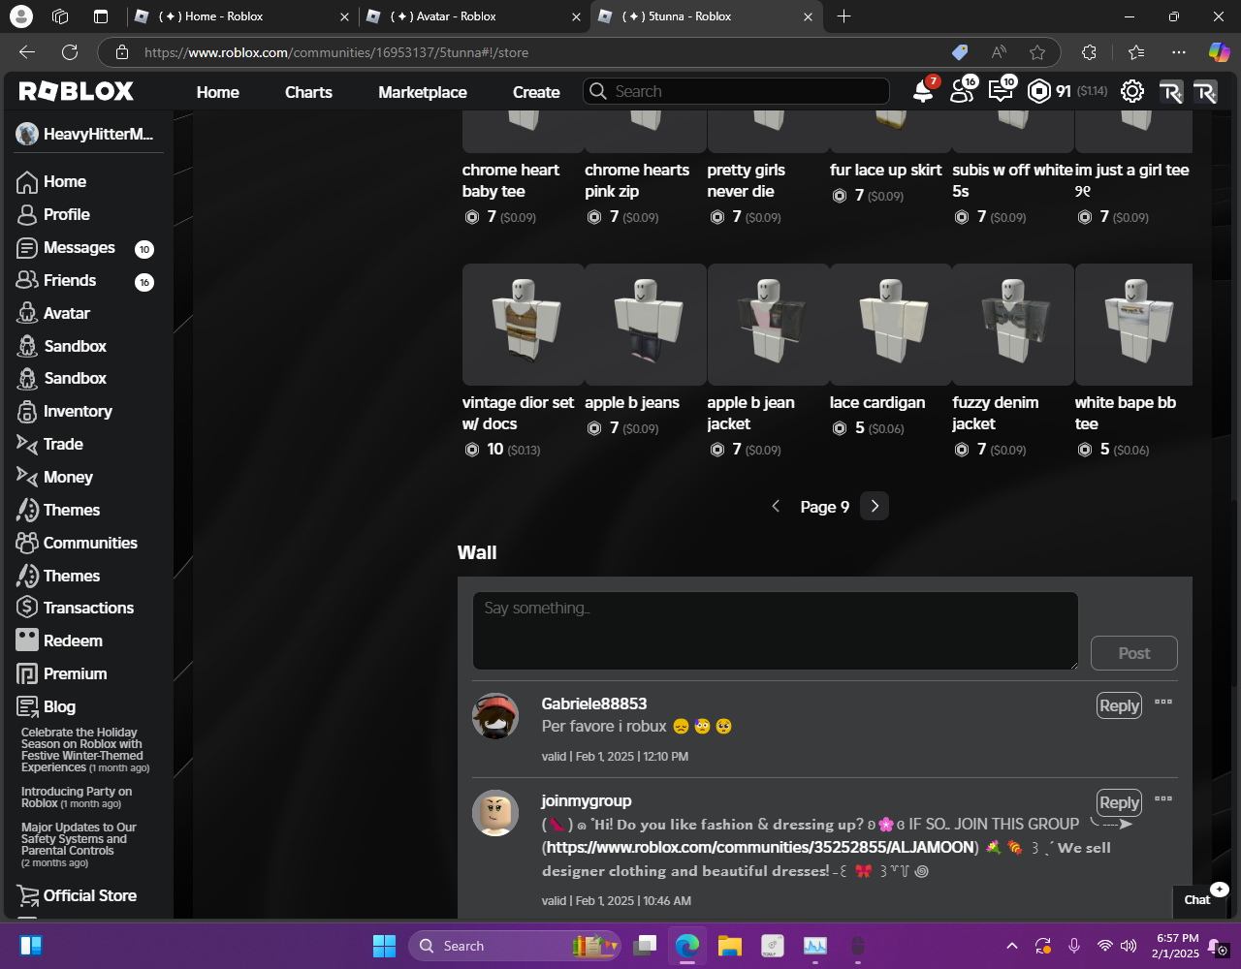Open the Home top nav item
Screen dimensions: 1241x969
pyautogui.click(x=218, y=92)
